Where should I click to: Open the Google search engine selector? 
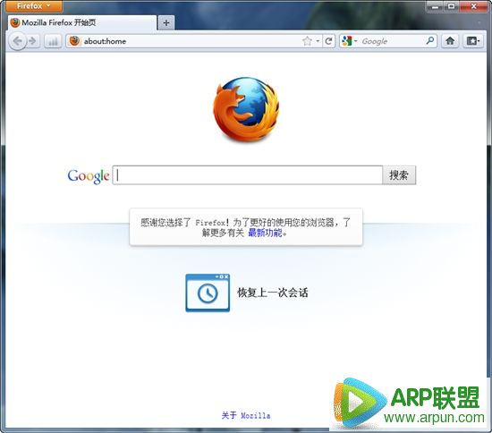pos(349,41)
